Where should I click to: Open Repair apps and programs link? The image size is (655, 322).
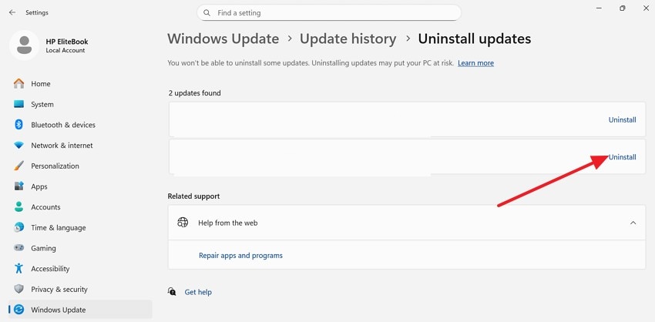click(x=240, y=255)
